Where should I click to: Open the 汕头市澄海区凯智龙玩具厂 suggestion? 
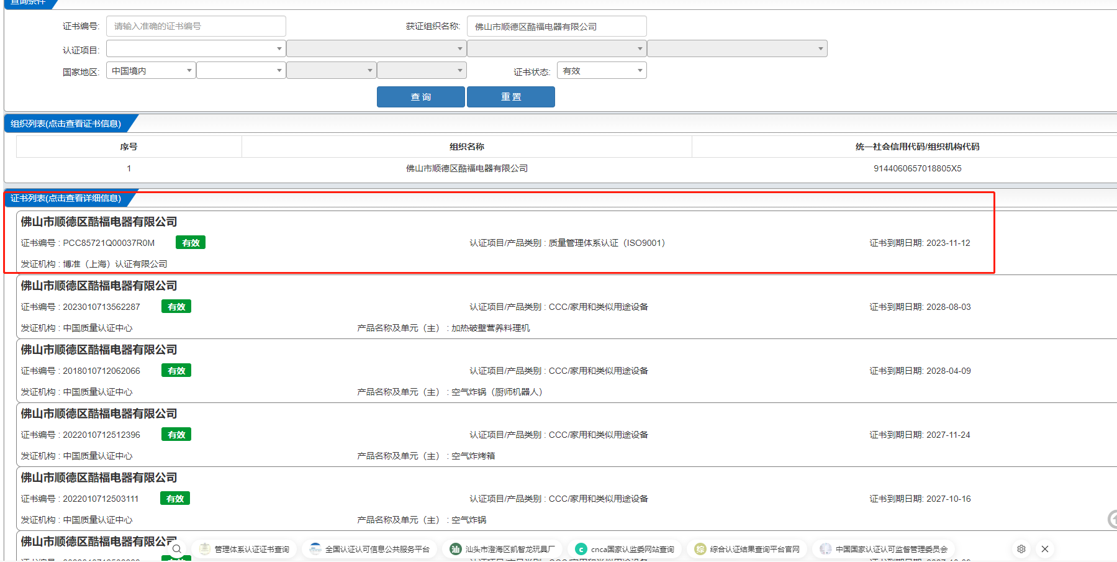503,549
